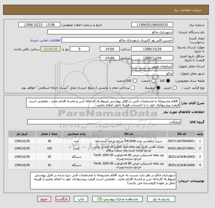Image resolution: width=215 pixels, height=208 pixels.
Task: Click the need date in row 4
Action: [x=22, y=165]
